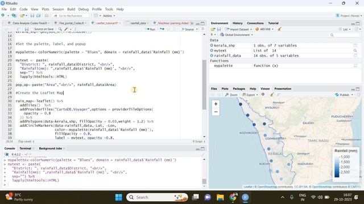This screenshot has height=204, width=364.
Task: Open the Debug menu
Action: point(84,9)
